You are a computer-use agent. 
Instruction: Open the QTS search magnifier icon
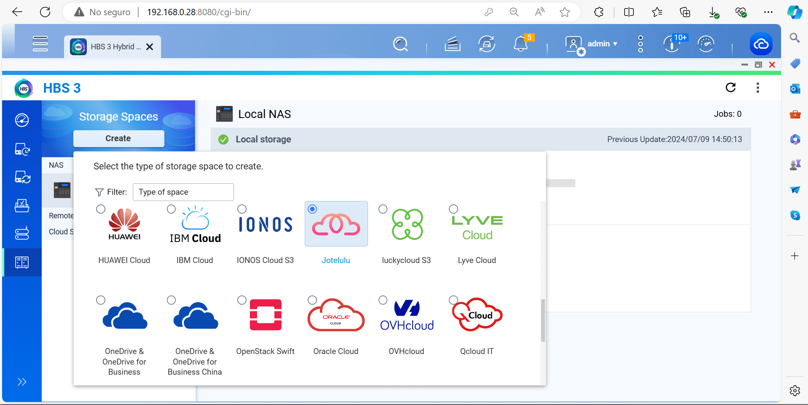(400, 44)
